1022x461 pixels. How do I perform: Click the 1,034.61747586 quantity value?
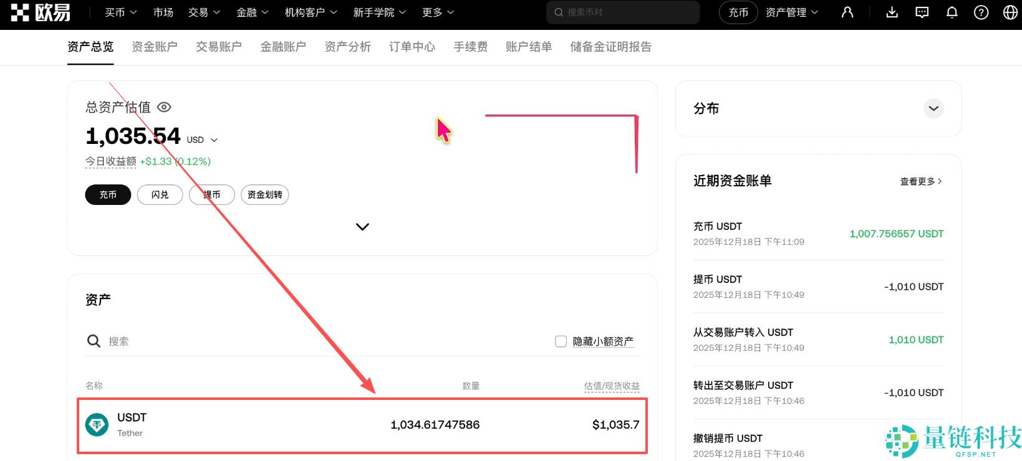(x=435, y=425)
